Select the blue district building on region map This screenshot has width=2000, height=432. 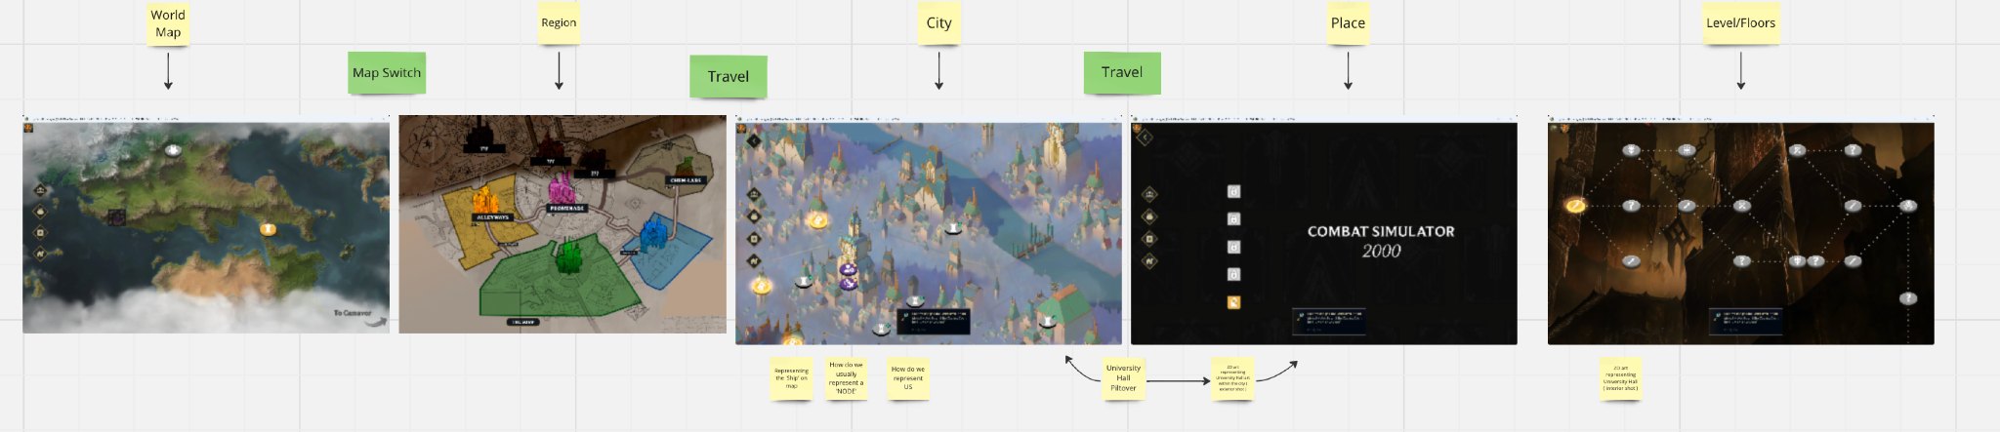point(653,234)
